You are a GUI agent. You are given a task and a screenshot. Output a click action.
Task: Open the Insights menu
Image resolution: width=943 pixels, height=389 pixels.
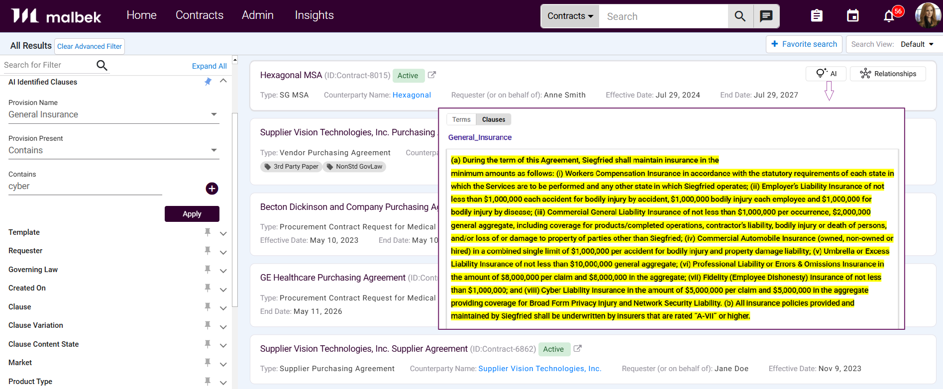314,15
